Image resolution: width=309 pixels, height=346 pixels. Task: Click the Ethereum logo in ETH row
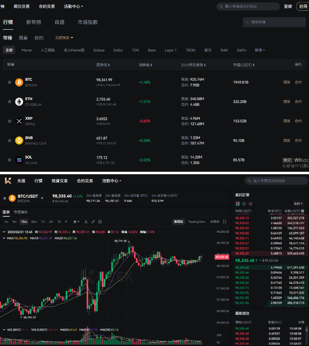pyautogui.click(x=19, y=101)
